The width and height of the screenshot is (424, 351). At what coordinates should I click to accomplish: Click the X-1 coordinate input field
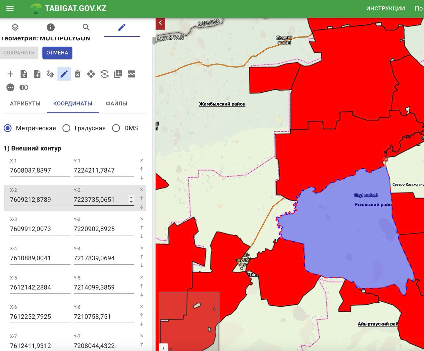(40, 171)
